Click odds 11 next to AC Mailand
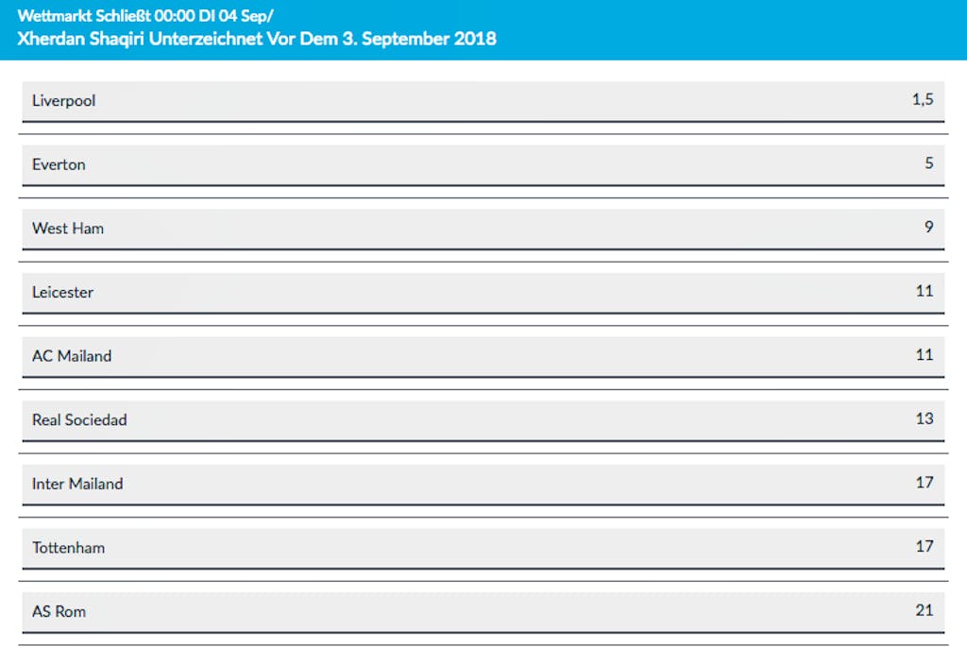Image resolution: width=967 pixels, height=647 pixels. 924,354
